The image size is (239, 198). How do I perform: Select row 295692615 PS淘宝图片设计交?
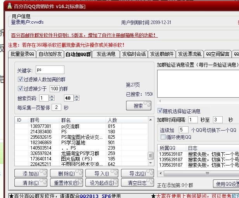tap(81, 137)
